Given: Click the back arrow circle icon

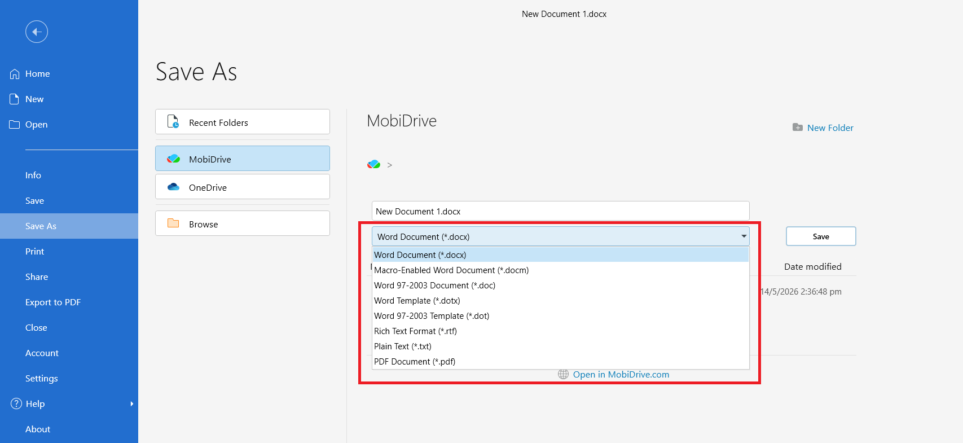Looking at the screenshot, I should 37,32.
